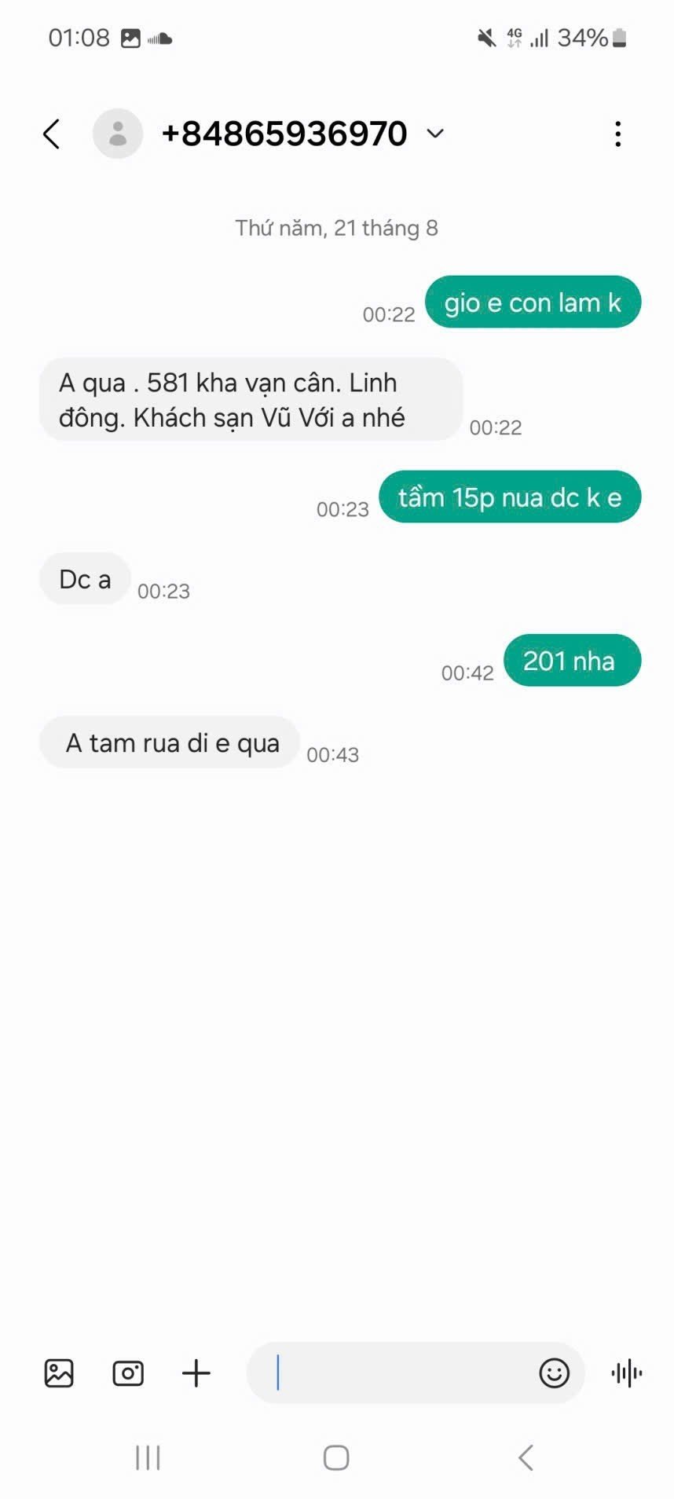This screenshot has width=674, height=1499.
Task: Launch the camera icon in the composer
Action: point(128,1373)
